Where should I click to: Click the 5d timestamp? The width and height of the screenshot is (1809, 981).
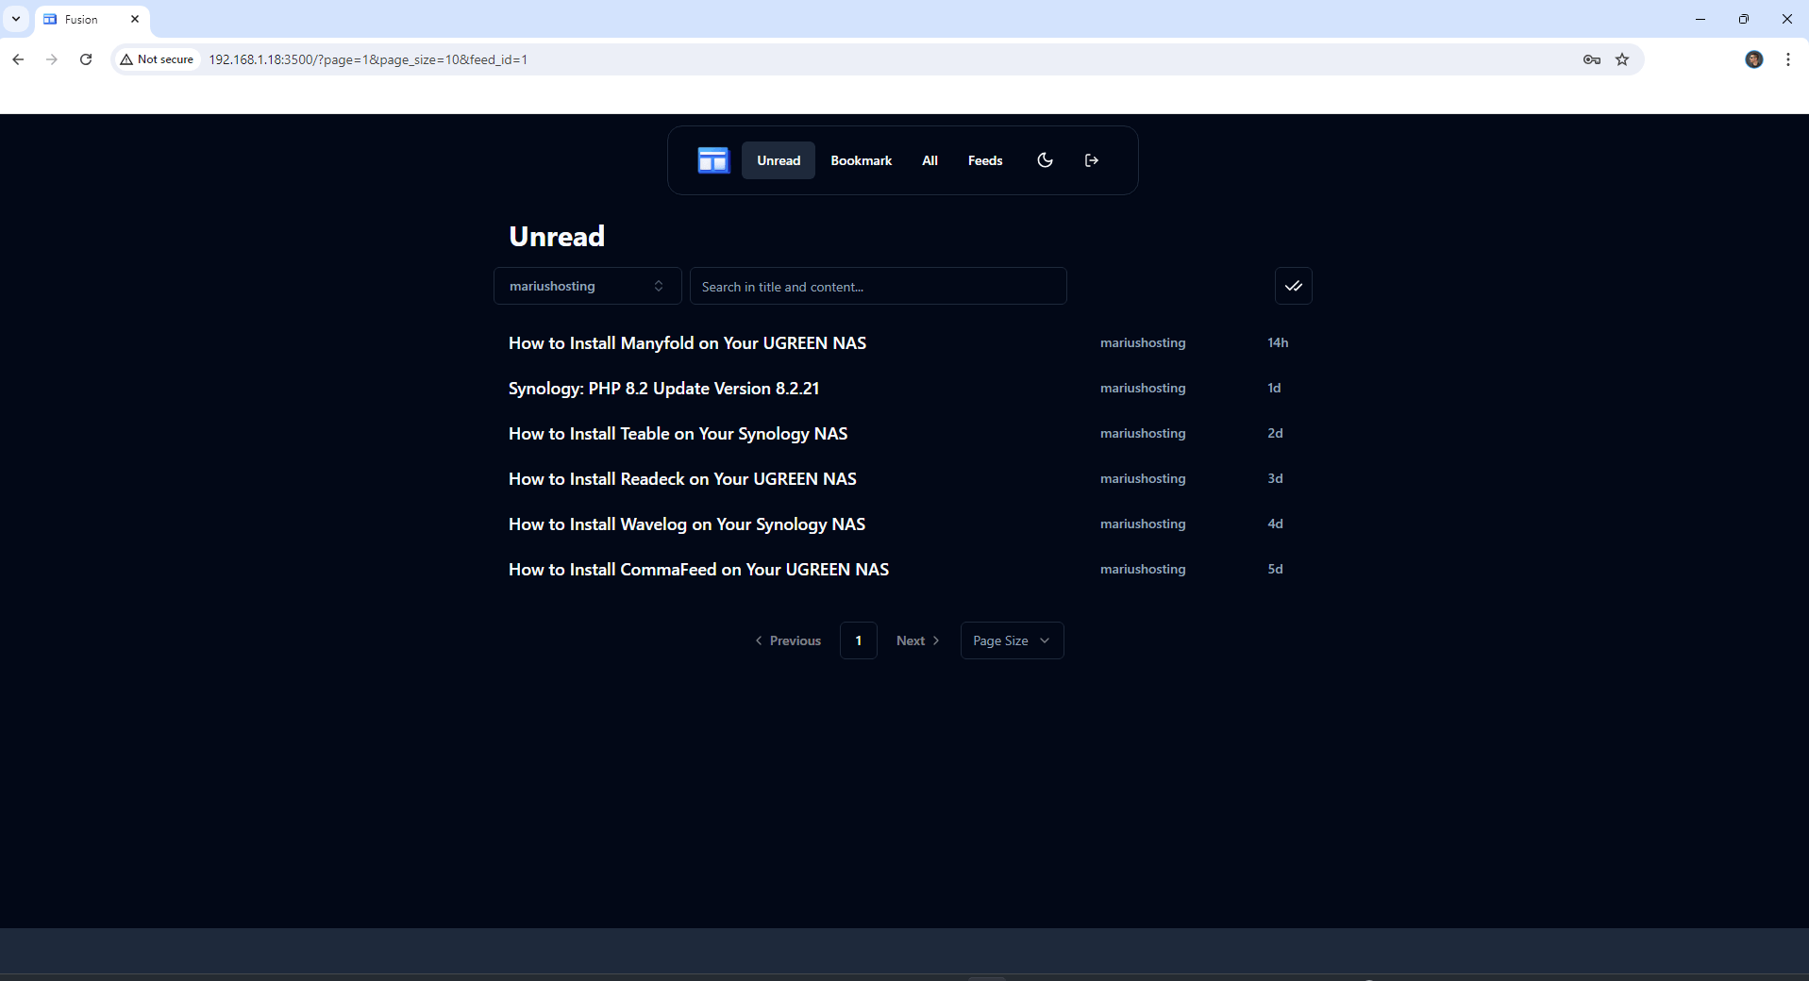tap(1275, 569)
